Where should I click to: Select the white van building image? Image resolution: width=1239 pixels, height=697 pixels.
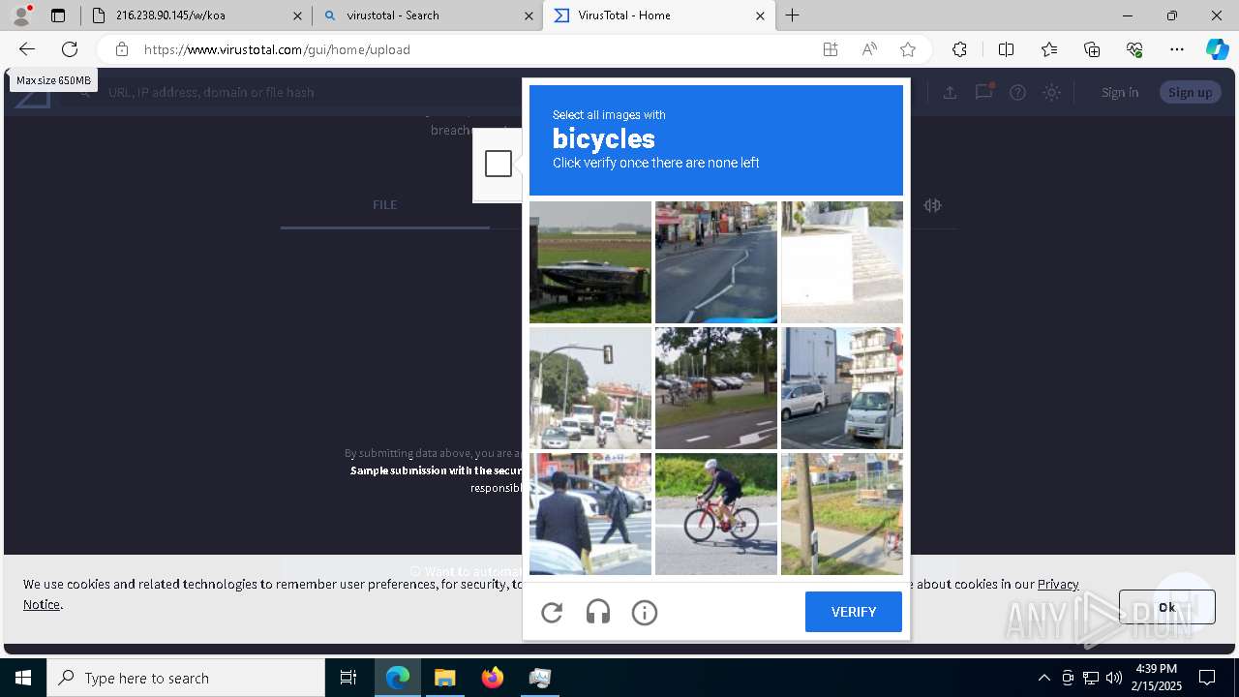pyautogui.click(x=842, y=388)
